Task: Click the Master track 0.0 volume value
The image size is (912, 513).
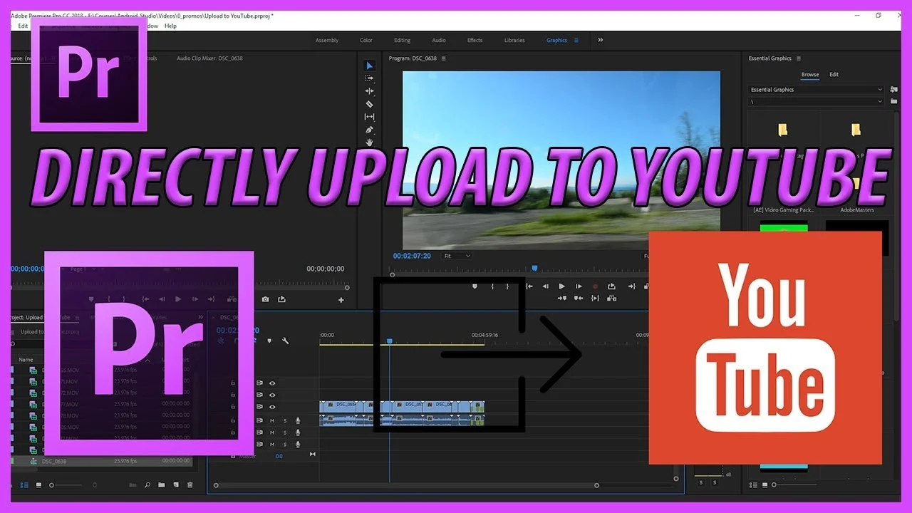Action: tap(279, 456)
